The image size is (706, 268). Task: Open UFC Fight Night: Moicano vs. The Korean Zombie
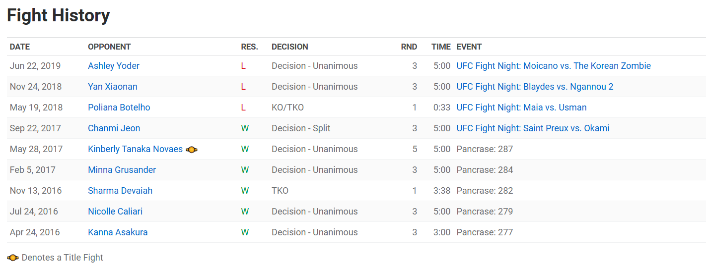tap(554, 66)
